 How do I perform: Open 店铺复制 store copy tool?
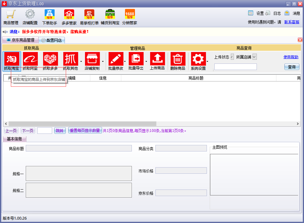pyautogui.click(x=92, y=61)
